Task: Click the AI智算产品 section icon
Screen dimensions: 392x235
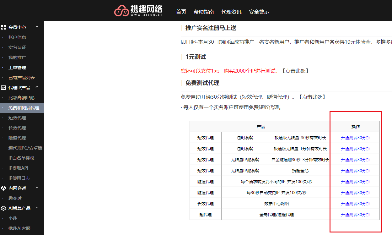Action: tap(3, 208)
